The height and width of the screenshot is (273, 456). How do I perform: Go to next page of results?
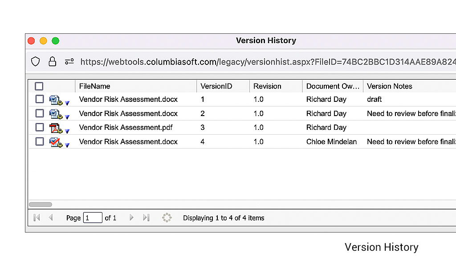[131, 217]
